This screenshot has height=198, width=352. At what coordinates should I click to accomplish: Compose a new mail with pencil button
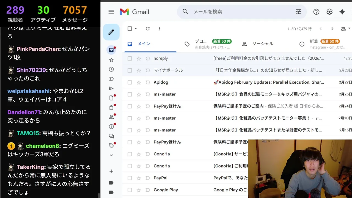[111, 32]
